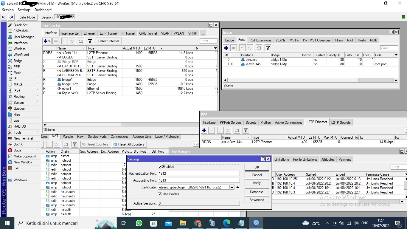Open the column selector dropdown in Bridge Ports table
Image resolution: width=407 pixels, height=229 pixels.
point(396,55)
